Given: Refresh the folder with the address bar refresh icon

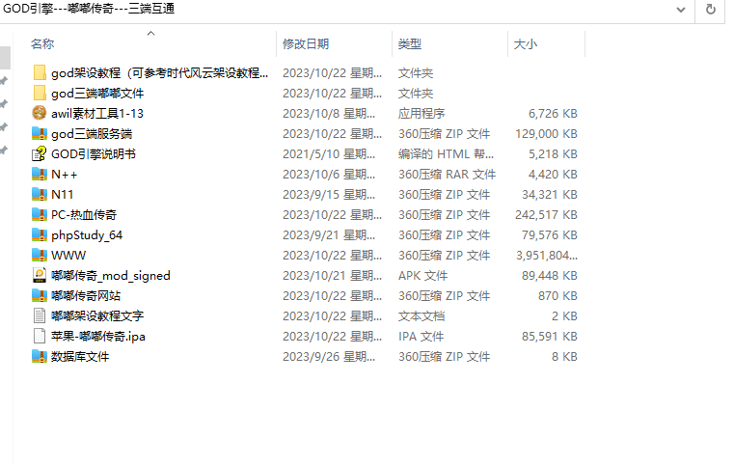Looking at the screenshot, I should pyautogui.click(x=711, y=10).
